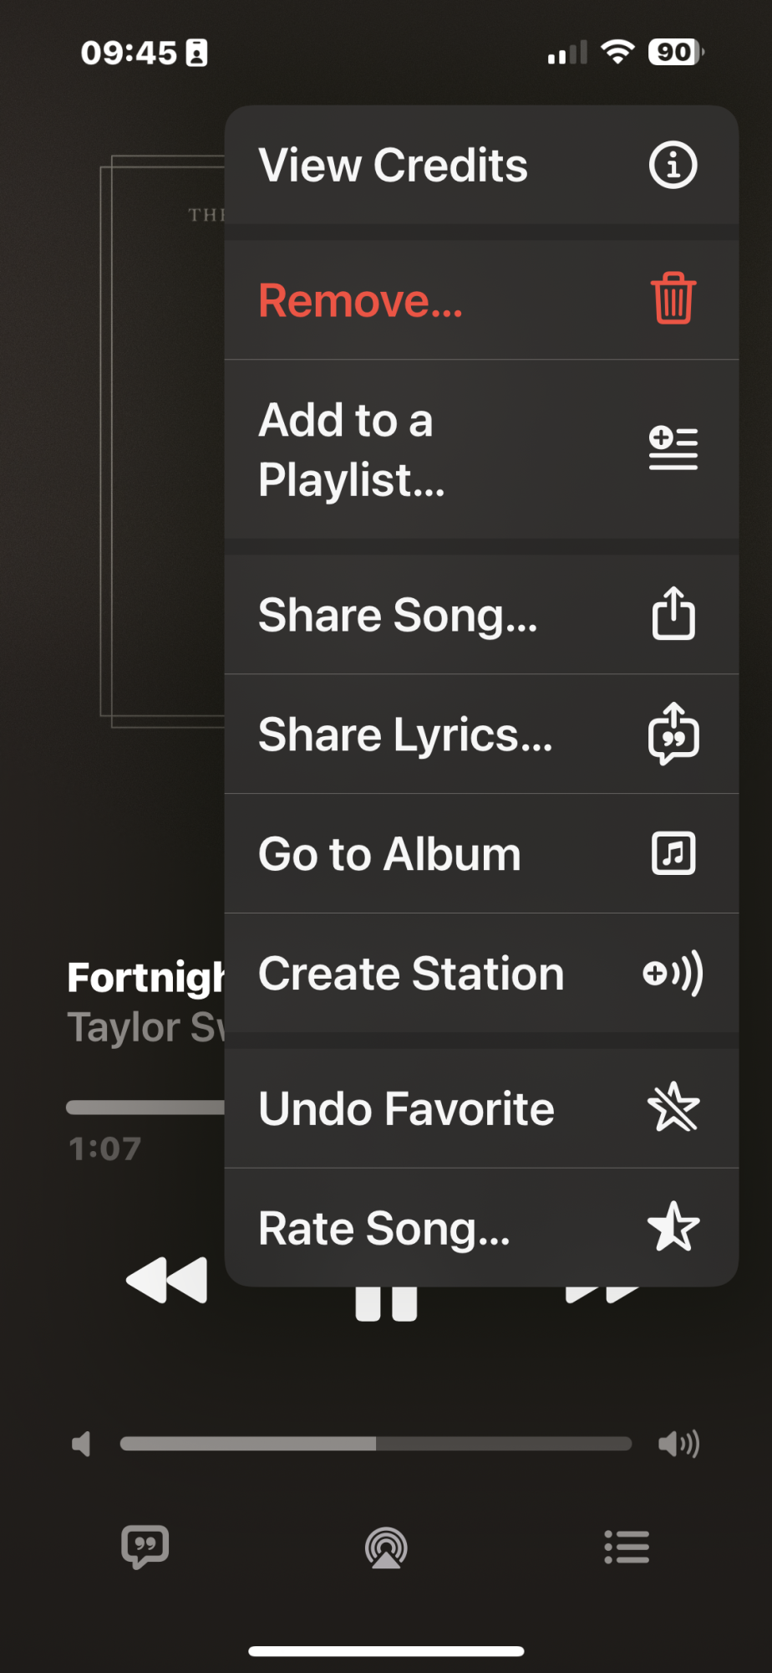Tap the Taylor Swift artist name
The height and width of the screenshot is (1673, 772).
coord(144,1027)
